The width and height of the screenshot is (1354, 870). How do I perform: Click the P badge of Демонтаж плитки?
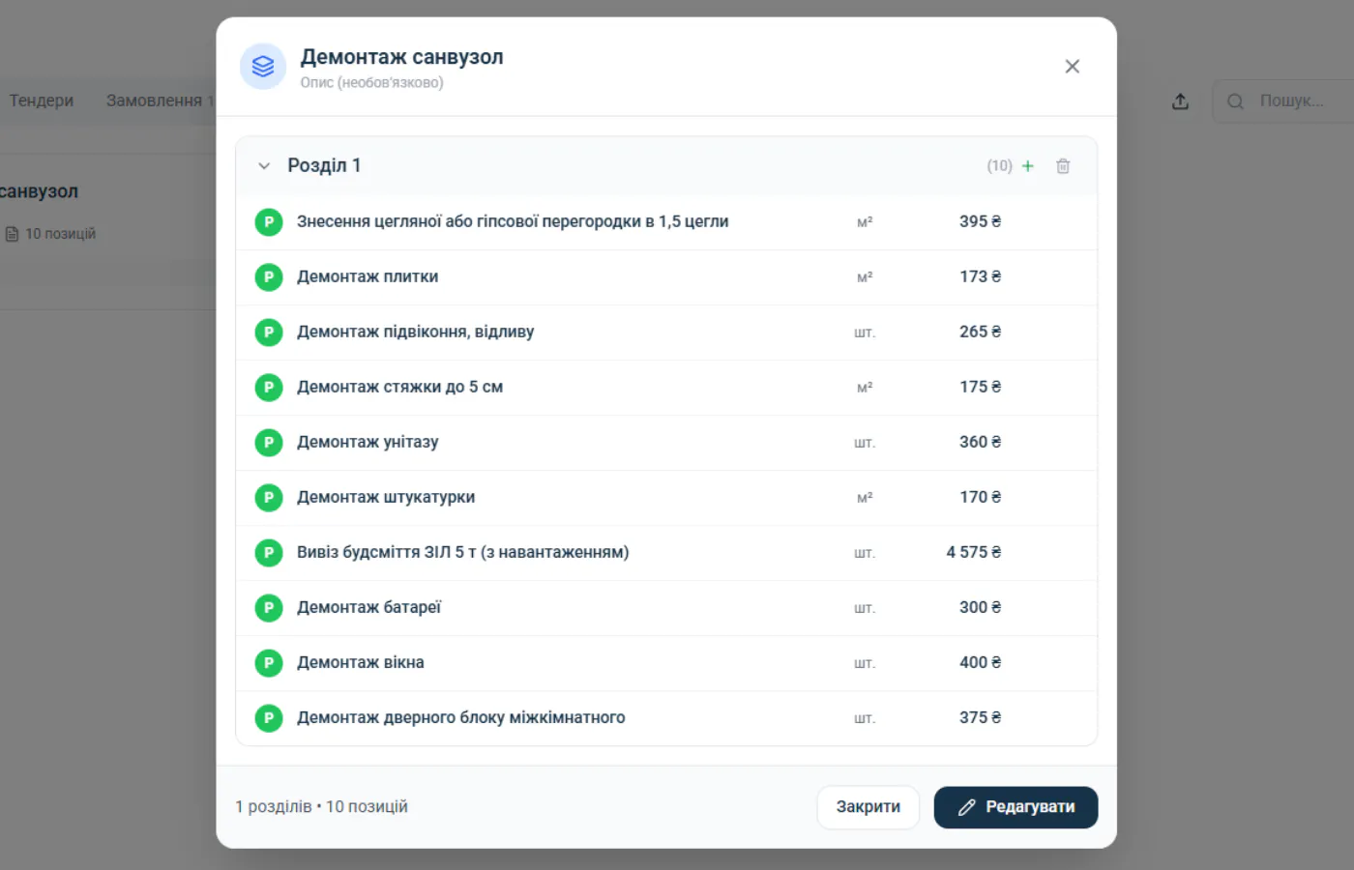[269, 277]
